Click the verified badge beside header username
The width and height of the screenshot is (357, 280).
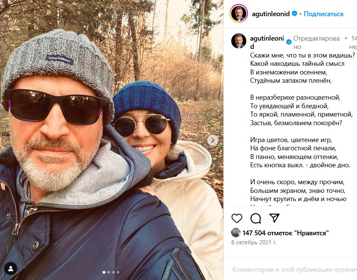click(294, 14)
